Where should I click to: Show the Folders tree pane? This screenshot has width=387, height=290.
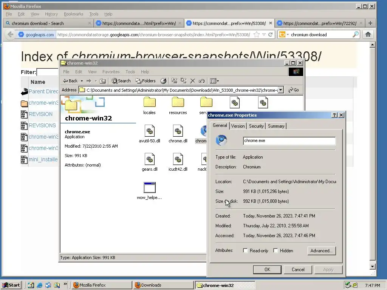146,81
